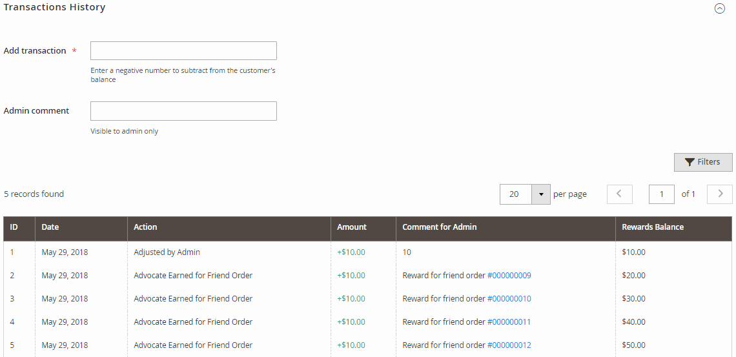
Task: Open the per page dropdown arrow
Action: pyautogui.click(x=541, y=194)
